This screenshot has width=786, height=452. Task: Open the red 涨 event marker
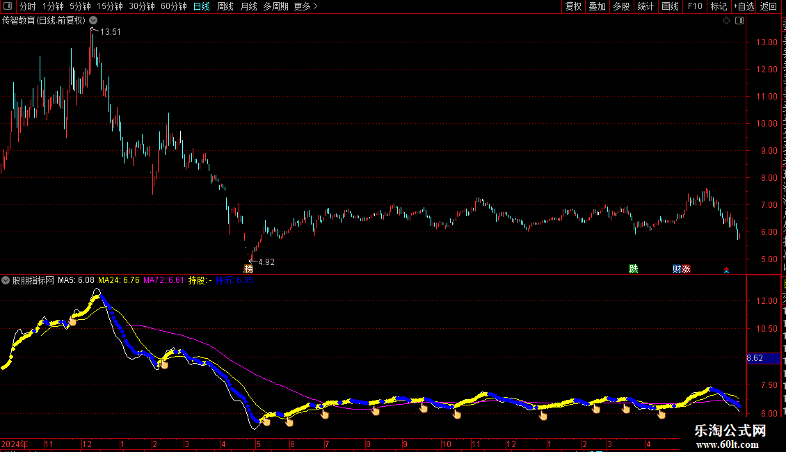(686, 269)
